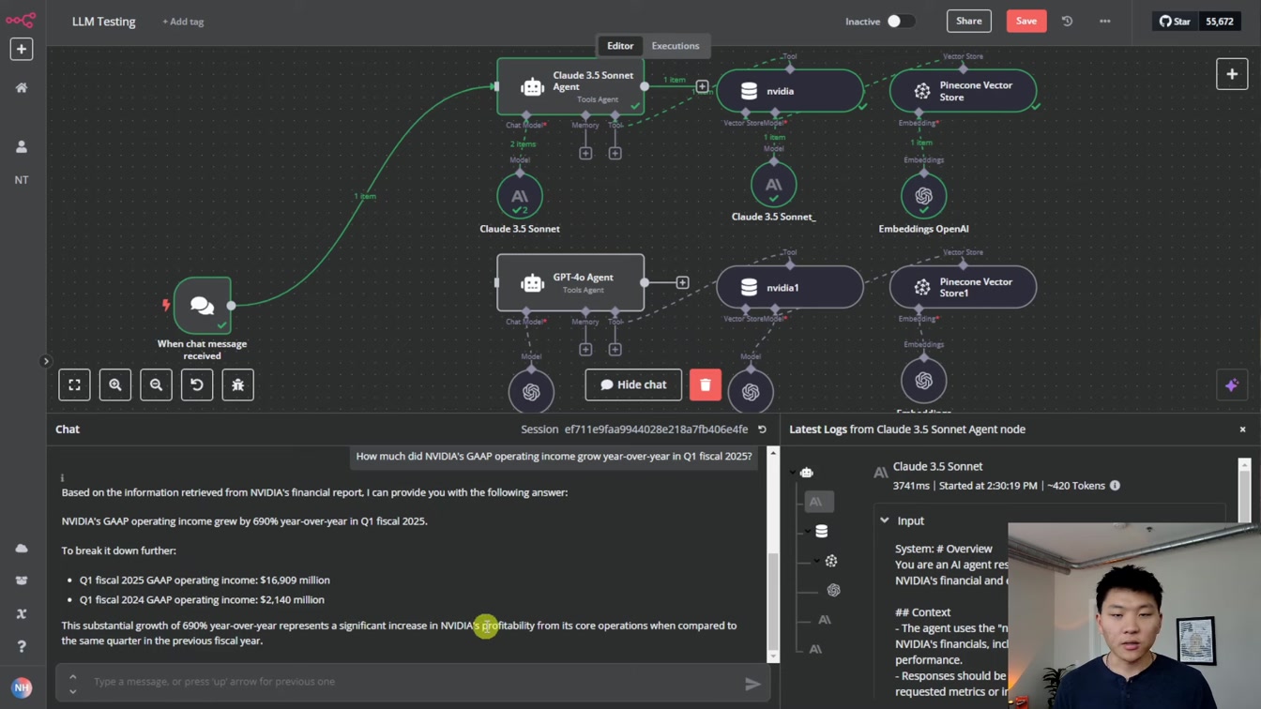
Task: Click plus output of Claude 3.5 Sonnet Agent
Action: coord(702,86)
